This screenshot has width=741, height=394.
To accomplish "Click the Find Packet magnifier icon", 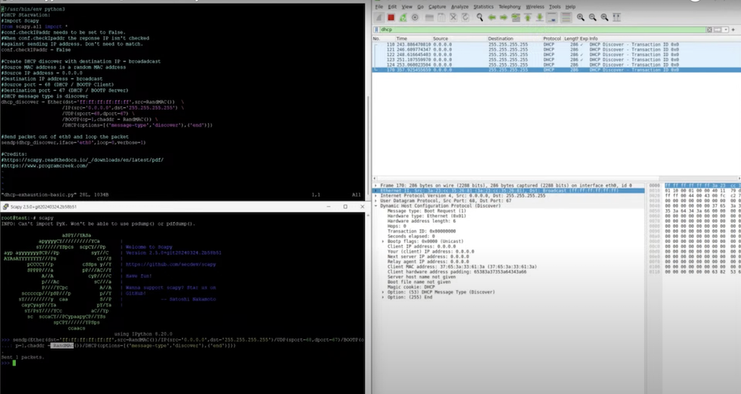I will pyautogui.click(x=479, y=17).
